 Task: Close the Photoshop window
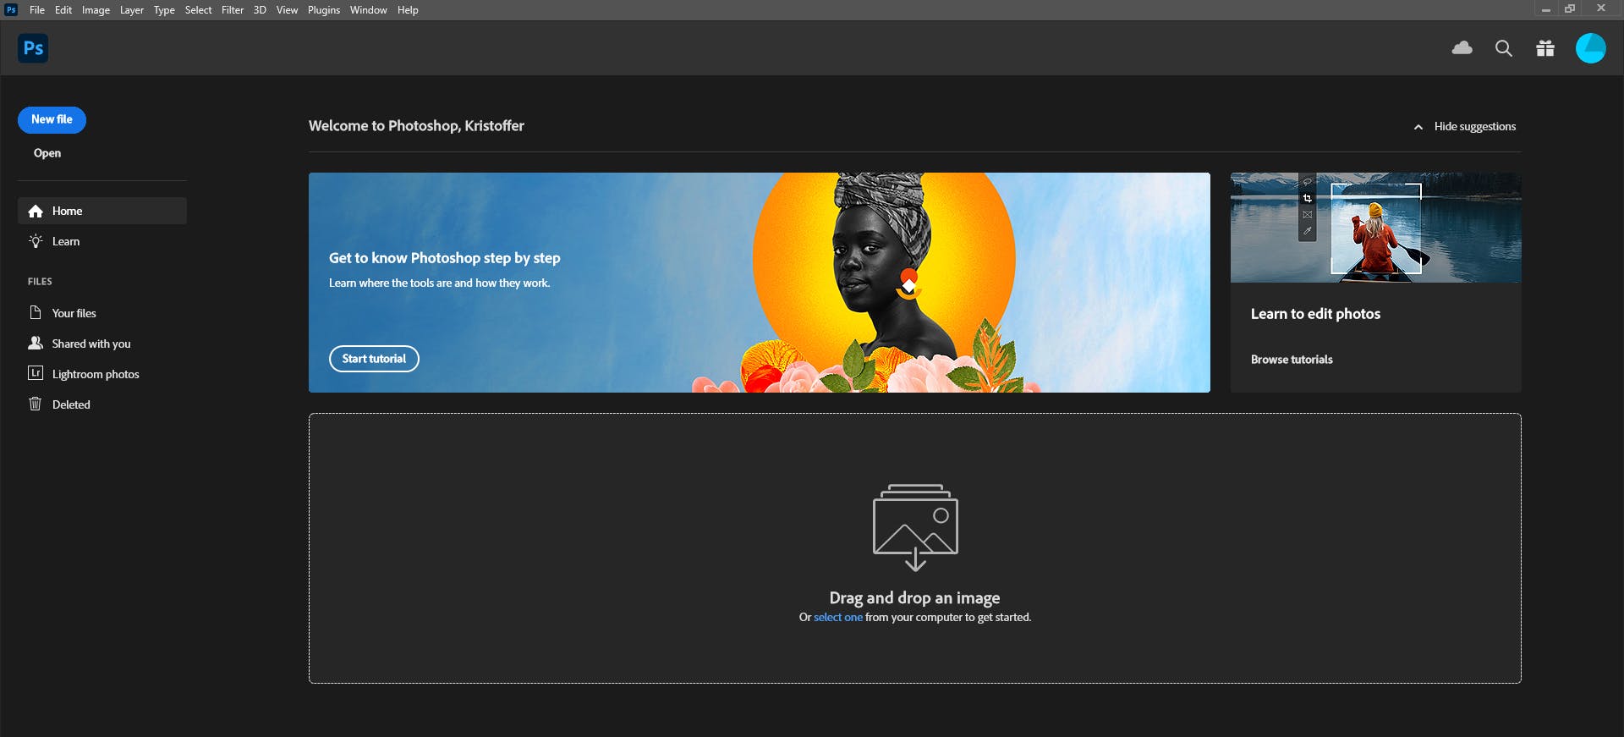coord(1601,9)
